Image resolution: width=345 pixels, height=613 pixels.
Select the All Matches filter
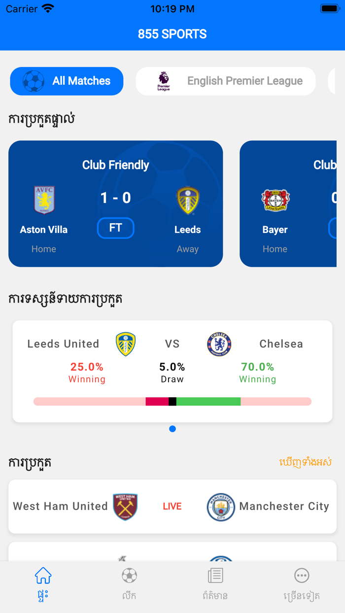pyautogui.click(x=67, y=81)
